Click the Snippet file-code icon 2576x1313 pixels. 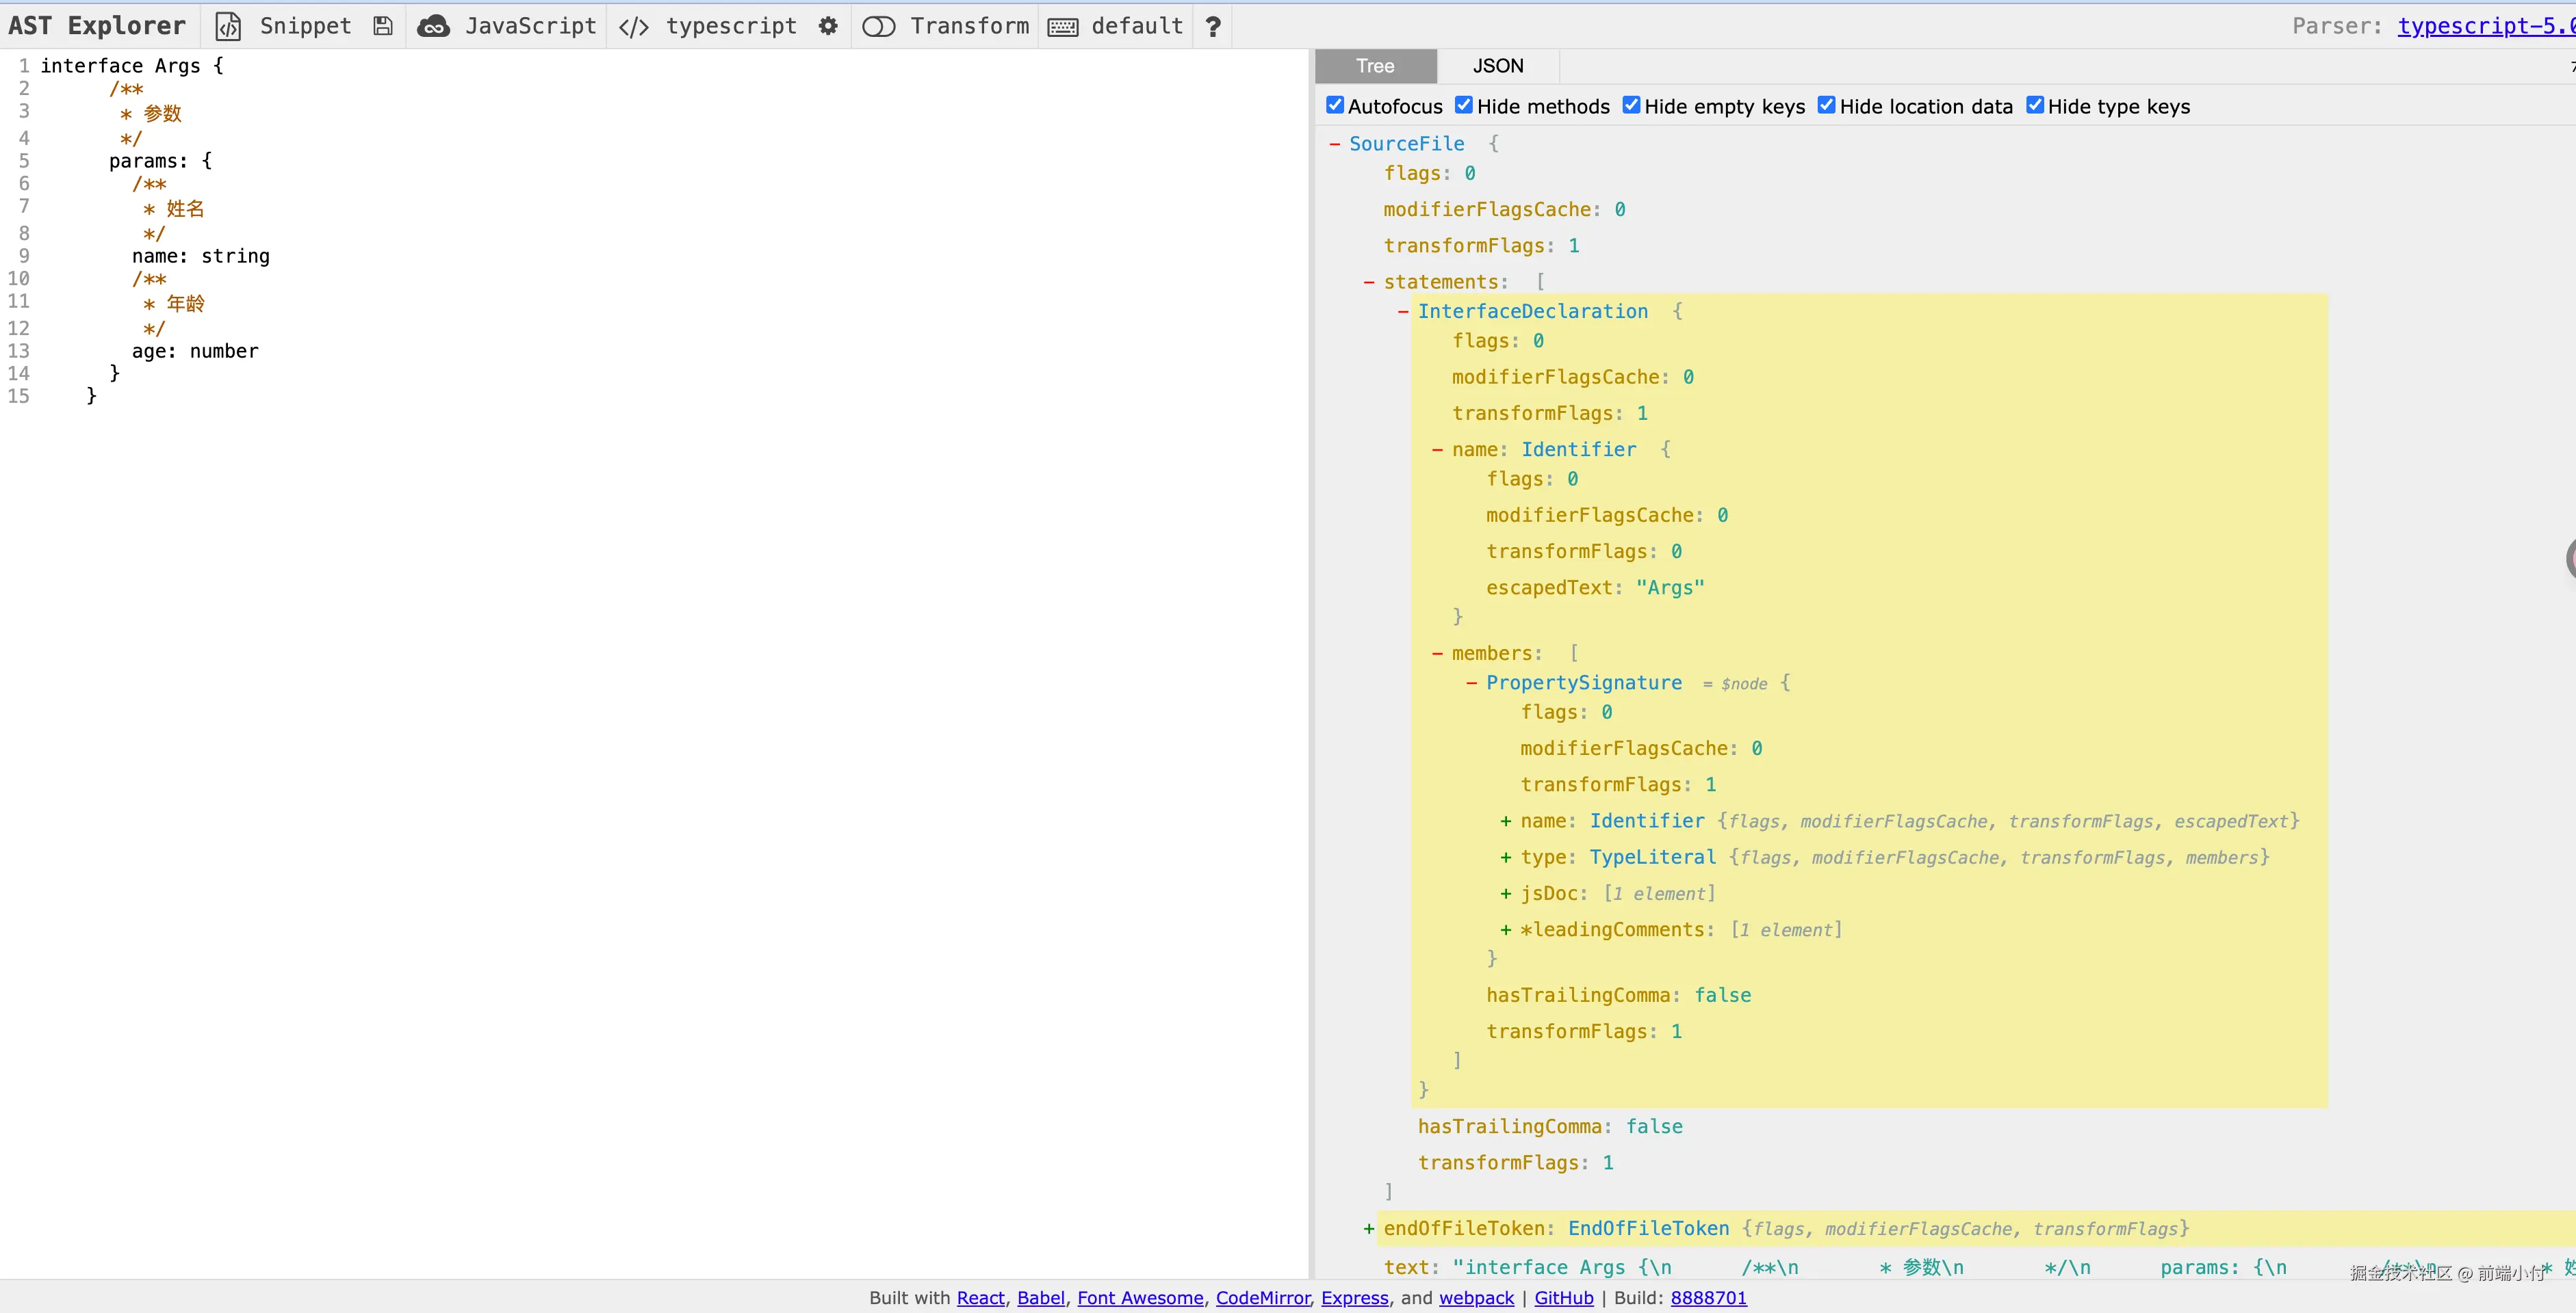[228, 26]
